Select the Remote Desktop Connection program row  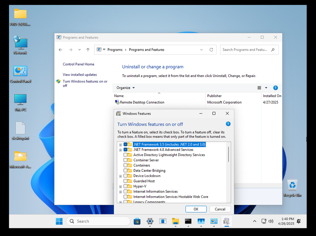pyautogui.click(x=197, y=102)
